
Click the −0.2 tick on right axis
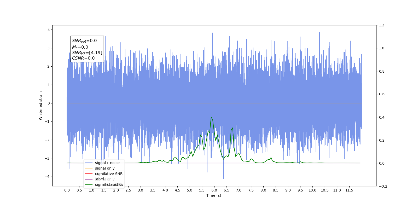pyautogui.click(x=383, y=186)
